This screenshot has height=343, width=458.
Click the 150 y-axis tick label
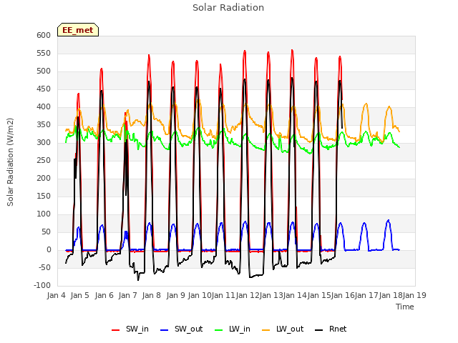point(44,196)
